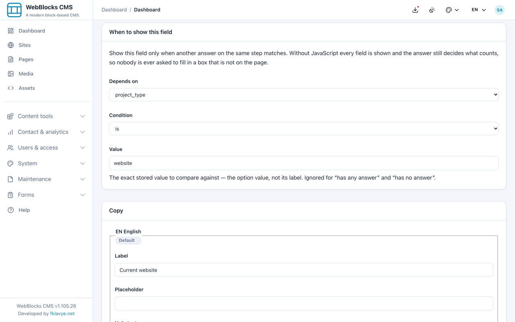
Task: Visit the fklavye.net developer link
Action: pyautogui.click(x=62, y=314)
